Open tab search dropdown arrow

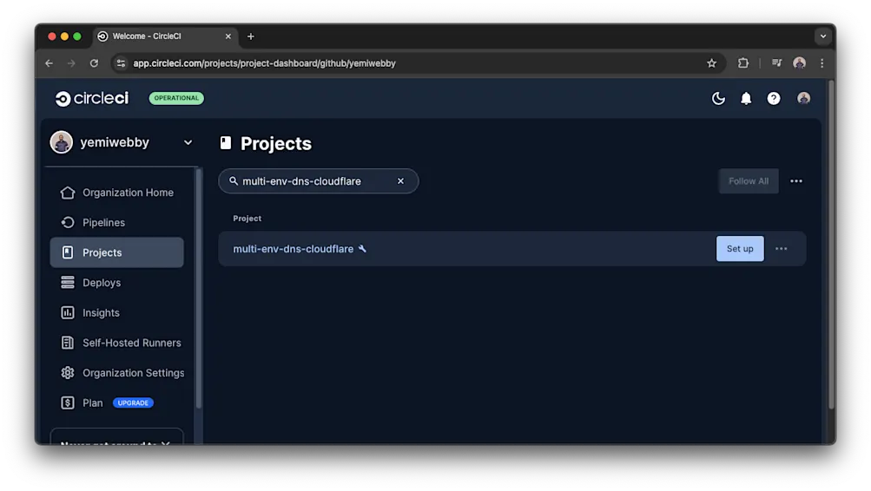pos(822,36)
